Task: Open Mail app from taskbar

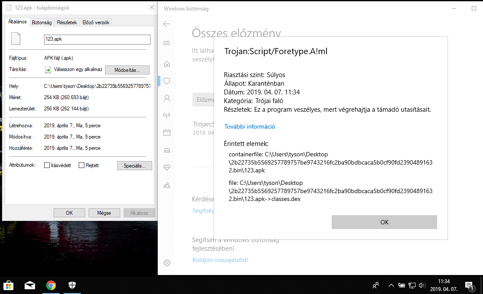Action: click(30, 285)
